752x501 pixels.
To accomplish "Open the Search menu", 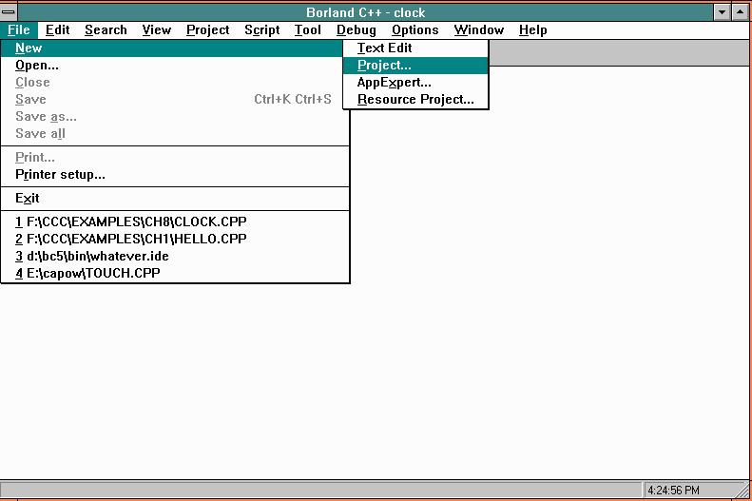I will [x=106, y=30].
